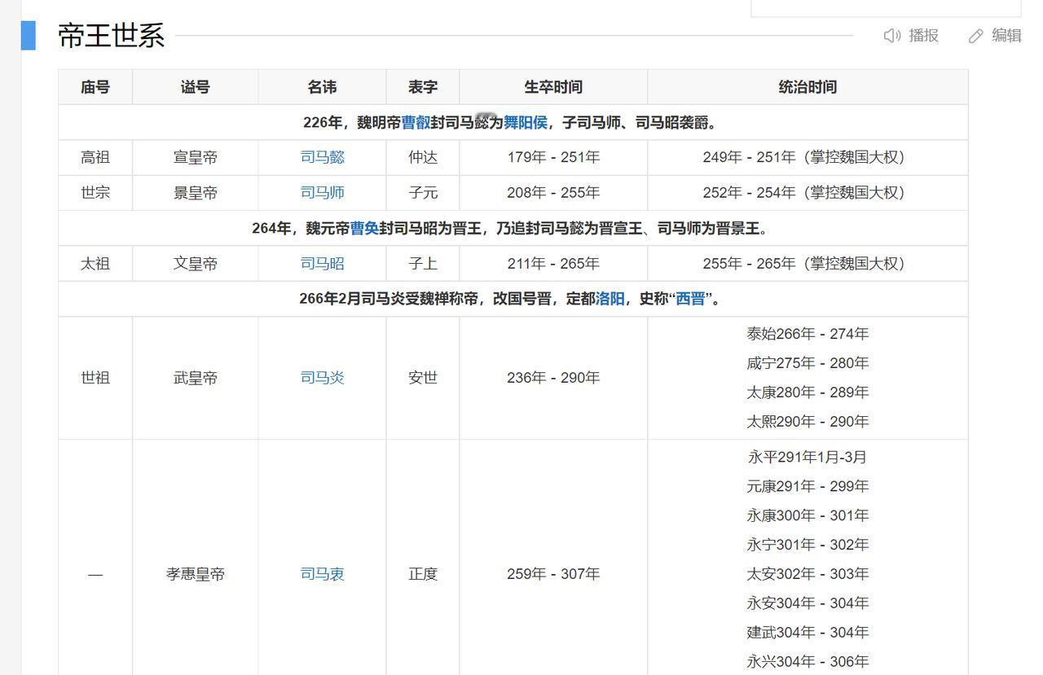The width and height of the screenshot is (1043, 675).
Task: Click the 表字 column header
Action: pos(423,87)
